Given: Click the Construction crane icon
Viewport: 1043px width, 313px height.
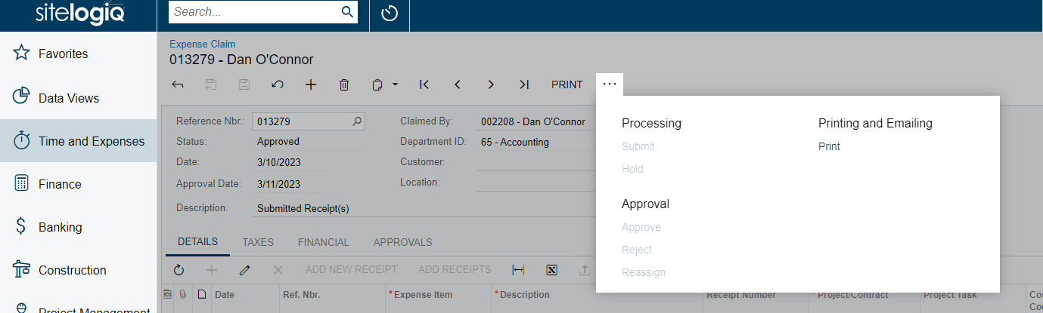Looking at the screenshot, I should pyautogui.click(x=22, y=269).
